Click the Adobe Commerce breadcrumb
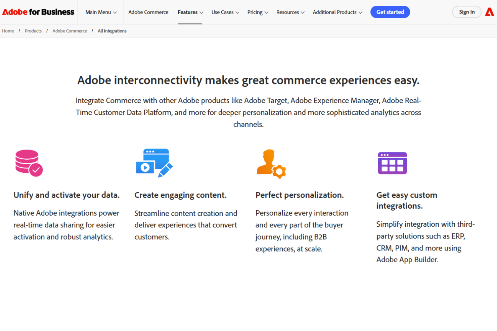Screen dimensions: 497x331 tap(70, 31)
